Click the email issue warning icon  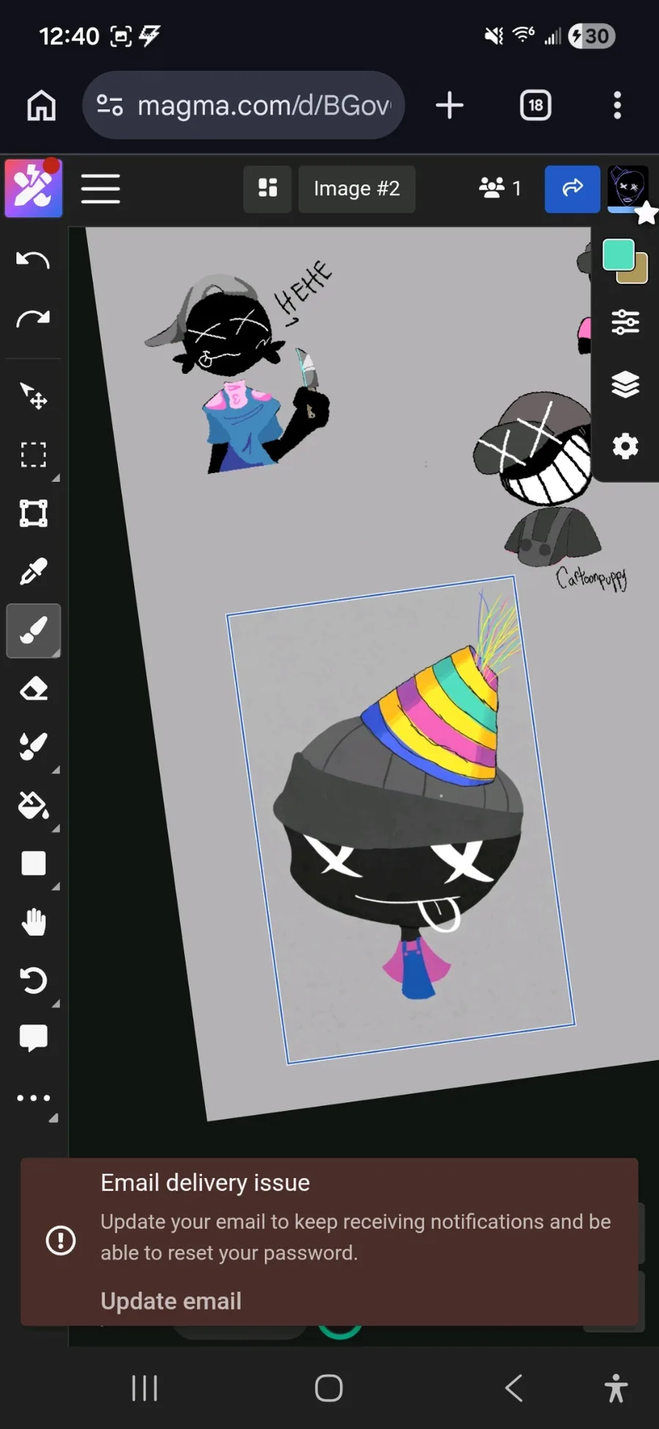click(x=61, y=1240)
